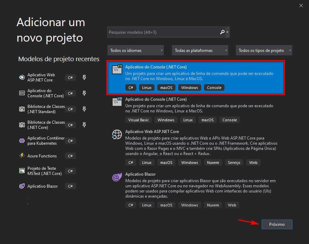Toggle pin for recent Aplicativo do Console

click(84, 93)
